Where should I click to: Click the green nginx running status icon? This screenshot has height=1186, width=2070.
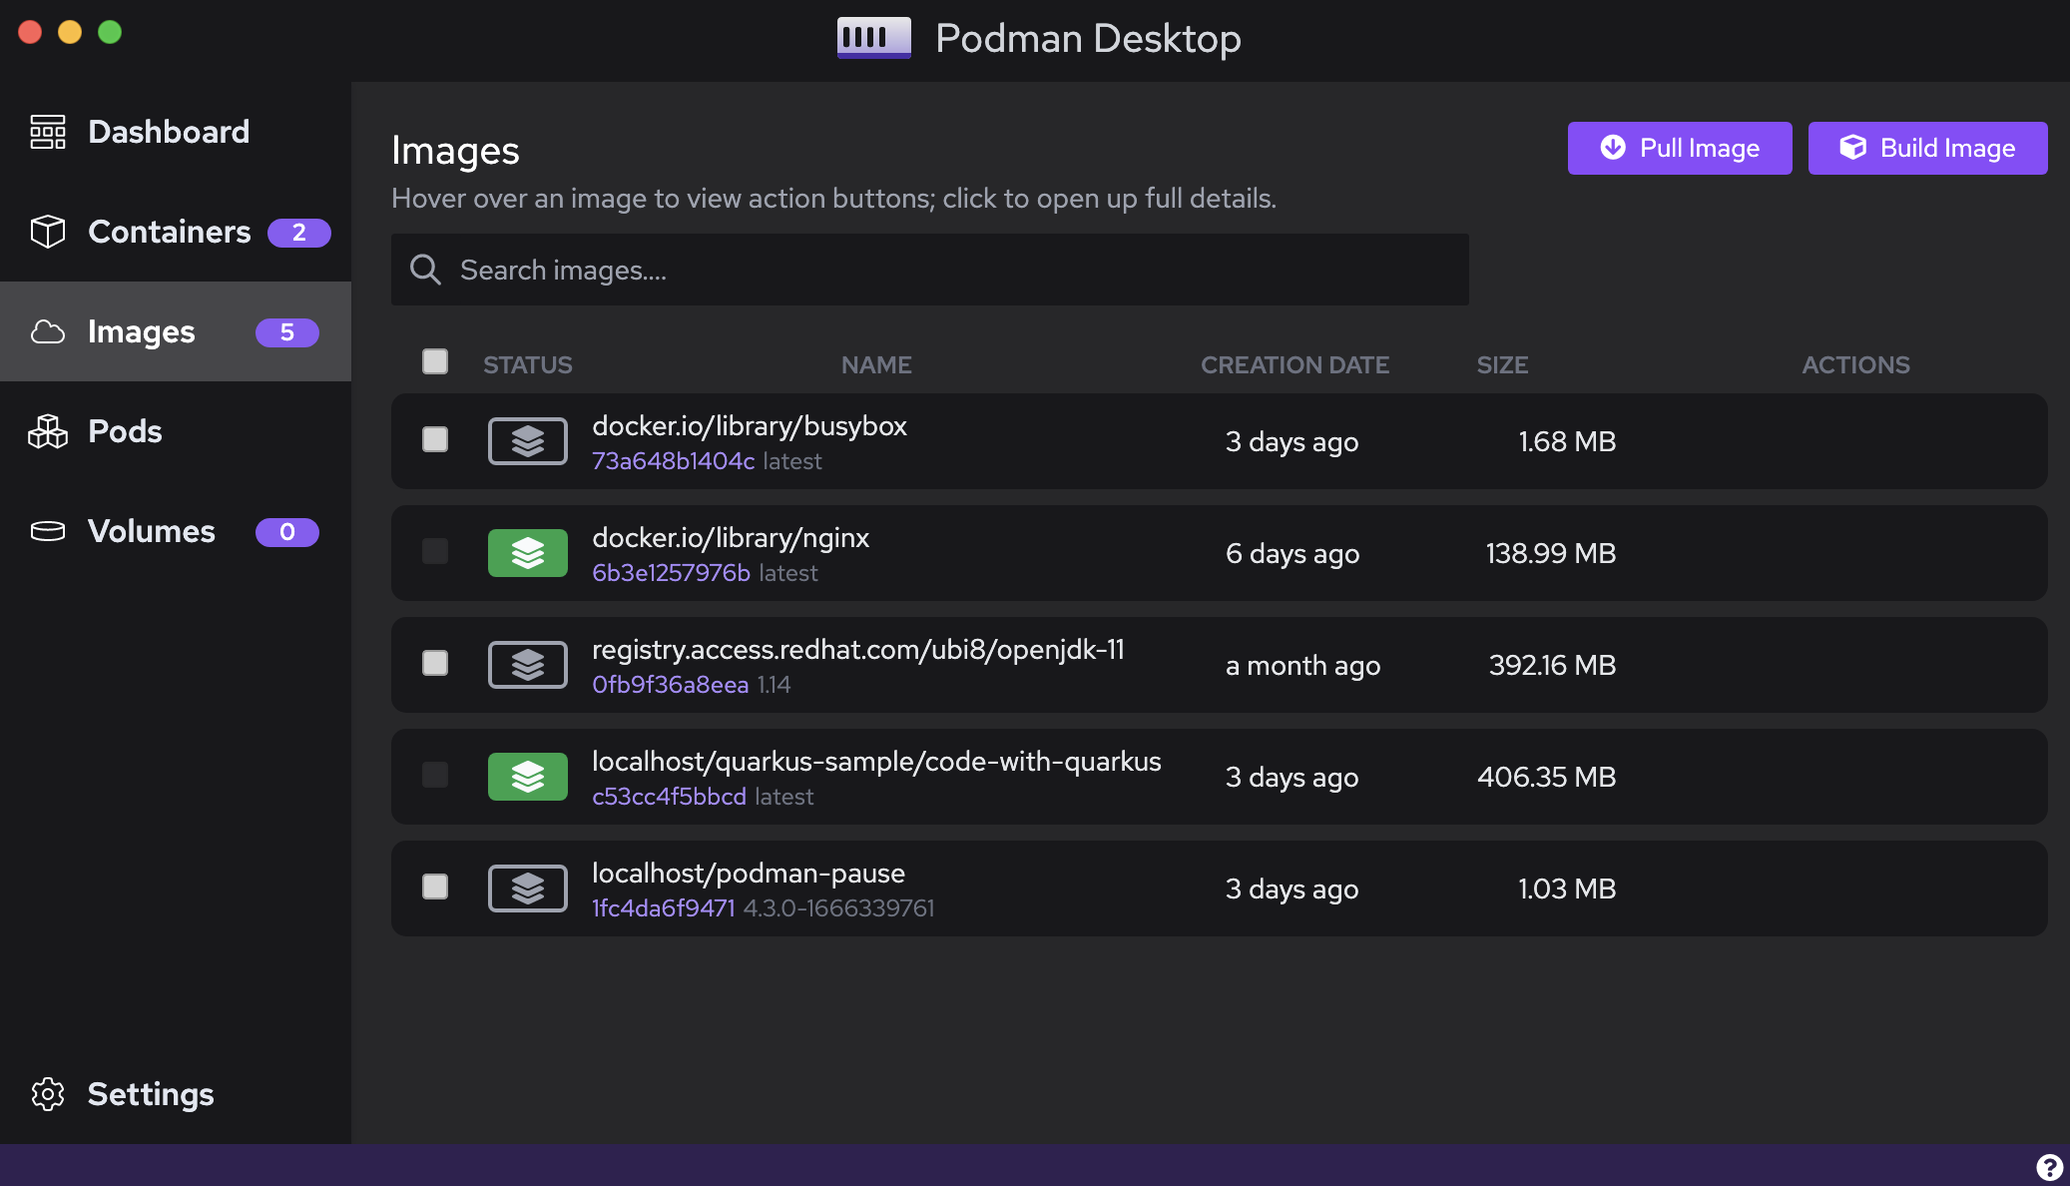(527, 553)
